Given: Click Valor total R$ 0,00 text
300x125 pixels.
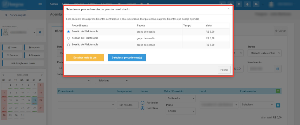Looking at the screenshot, I should [271, 117].
